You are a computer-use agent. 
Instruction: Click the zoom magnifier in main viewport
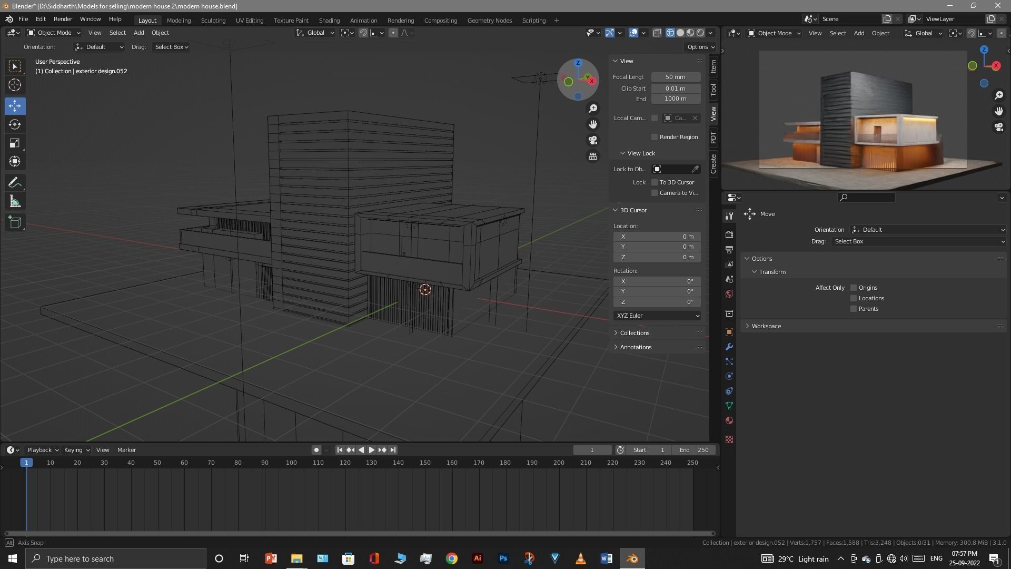(593, 109)
